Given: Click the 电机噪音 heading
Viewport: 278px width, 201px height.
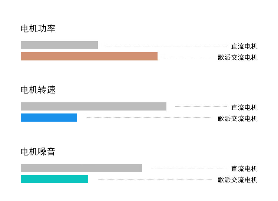Looking at the screenshot, I should tap(38, 151).
